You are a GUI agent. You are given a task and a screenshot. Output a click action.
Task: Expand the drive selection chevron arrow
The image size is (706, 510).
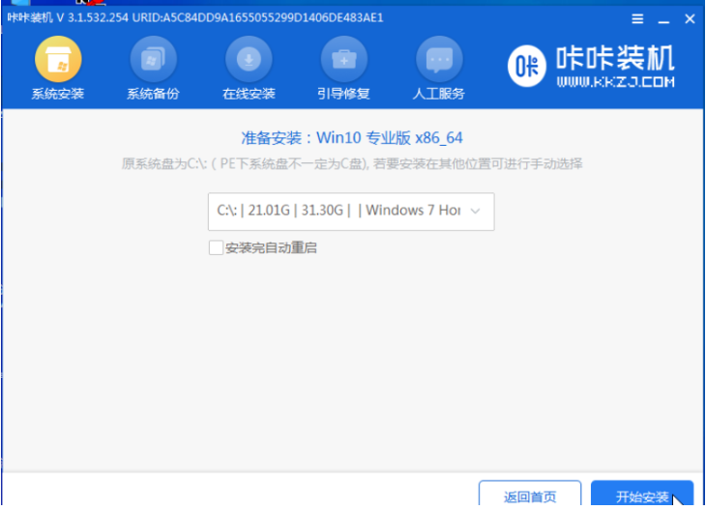click(475, 212)
